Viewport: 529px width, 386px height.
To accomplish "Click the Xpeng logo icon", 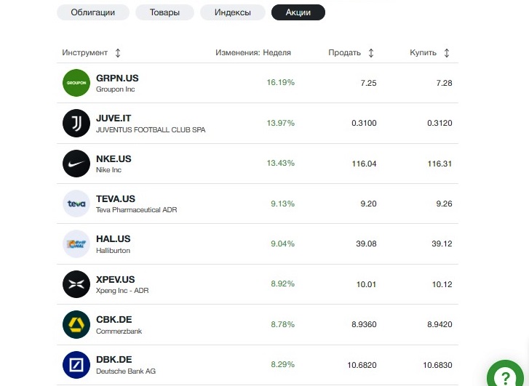I will pyautogui.click(x=76, y=284).
